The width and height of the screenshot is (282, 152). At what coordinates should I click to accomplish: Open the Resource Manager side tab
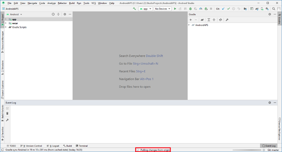click(x=3, y=42)
